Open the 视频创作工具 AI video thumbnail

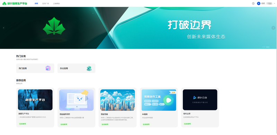point(159,100)
